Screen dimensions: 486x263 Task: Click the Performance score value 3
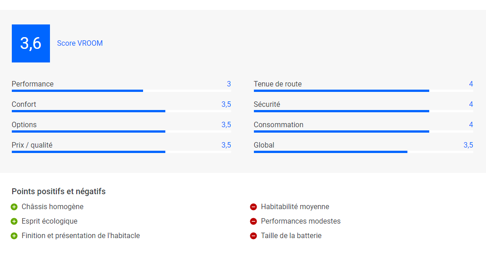(x=229, y=84)
